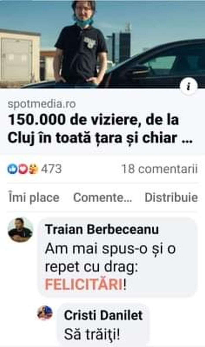Open Traian Berbeceanu's name link

[102, 229]
